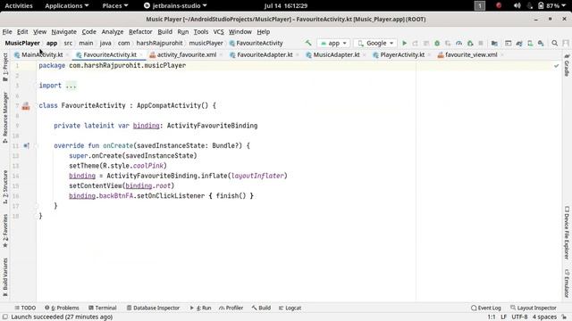Click the Apply Code Changes icon
The width and height of the screenshot is (572, 321).
(426, 43)
